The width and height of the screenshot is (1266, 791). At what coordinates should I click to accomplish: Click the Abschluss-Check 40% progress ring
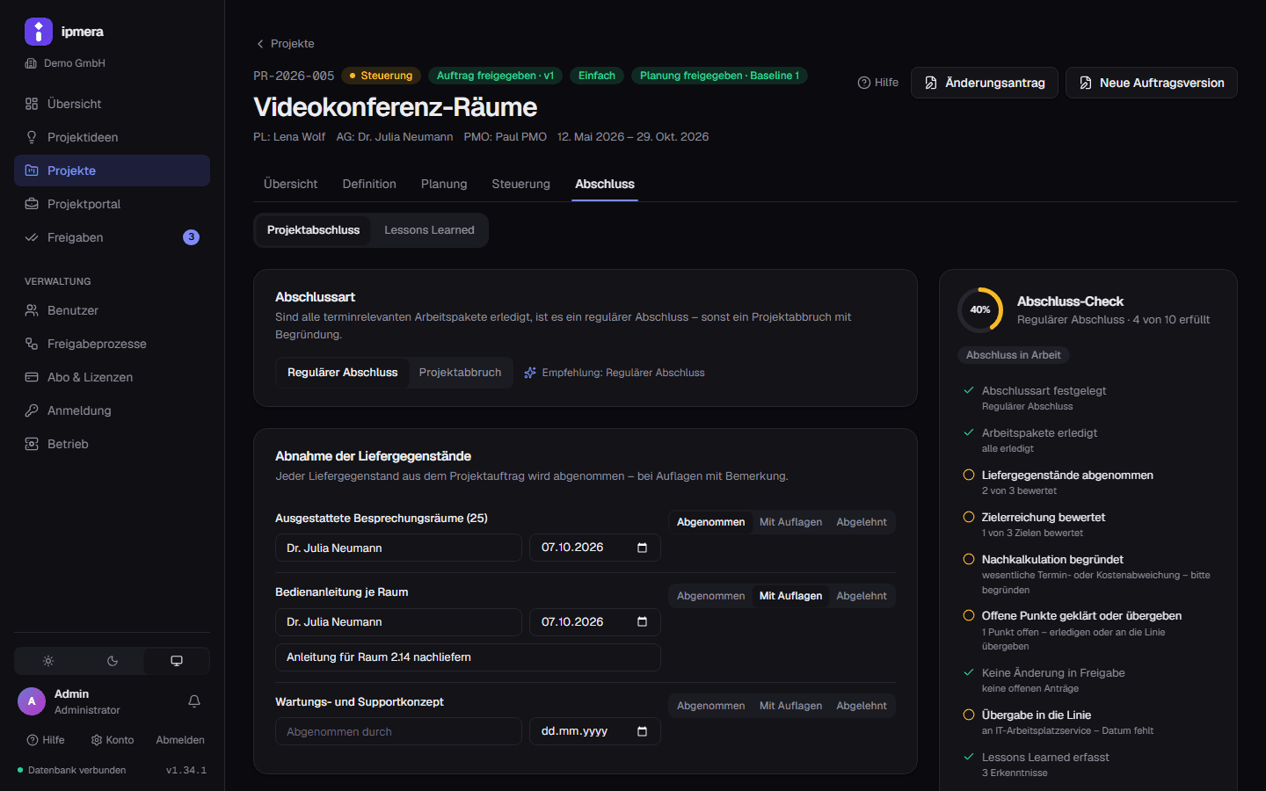(980, 309)
